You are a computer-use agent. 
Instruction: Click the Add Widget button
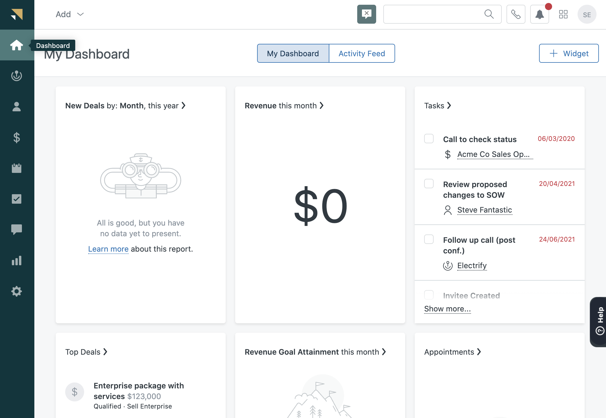568,53
